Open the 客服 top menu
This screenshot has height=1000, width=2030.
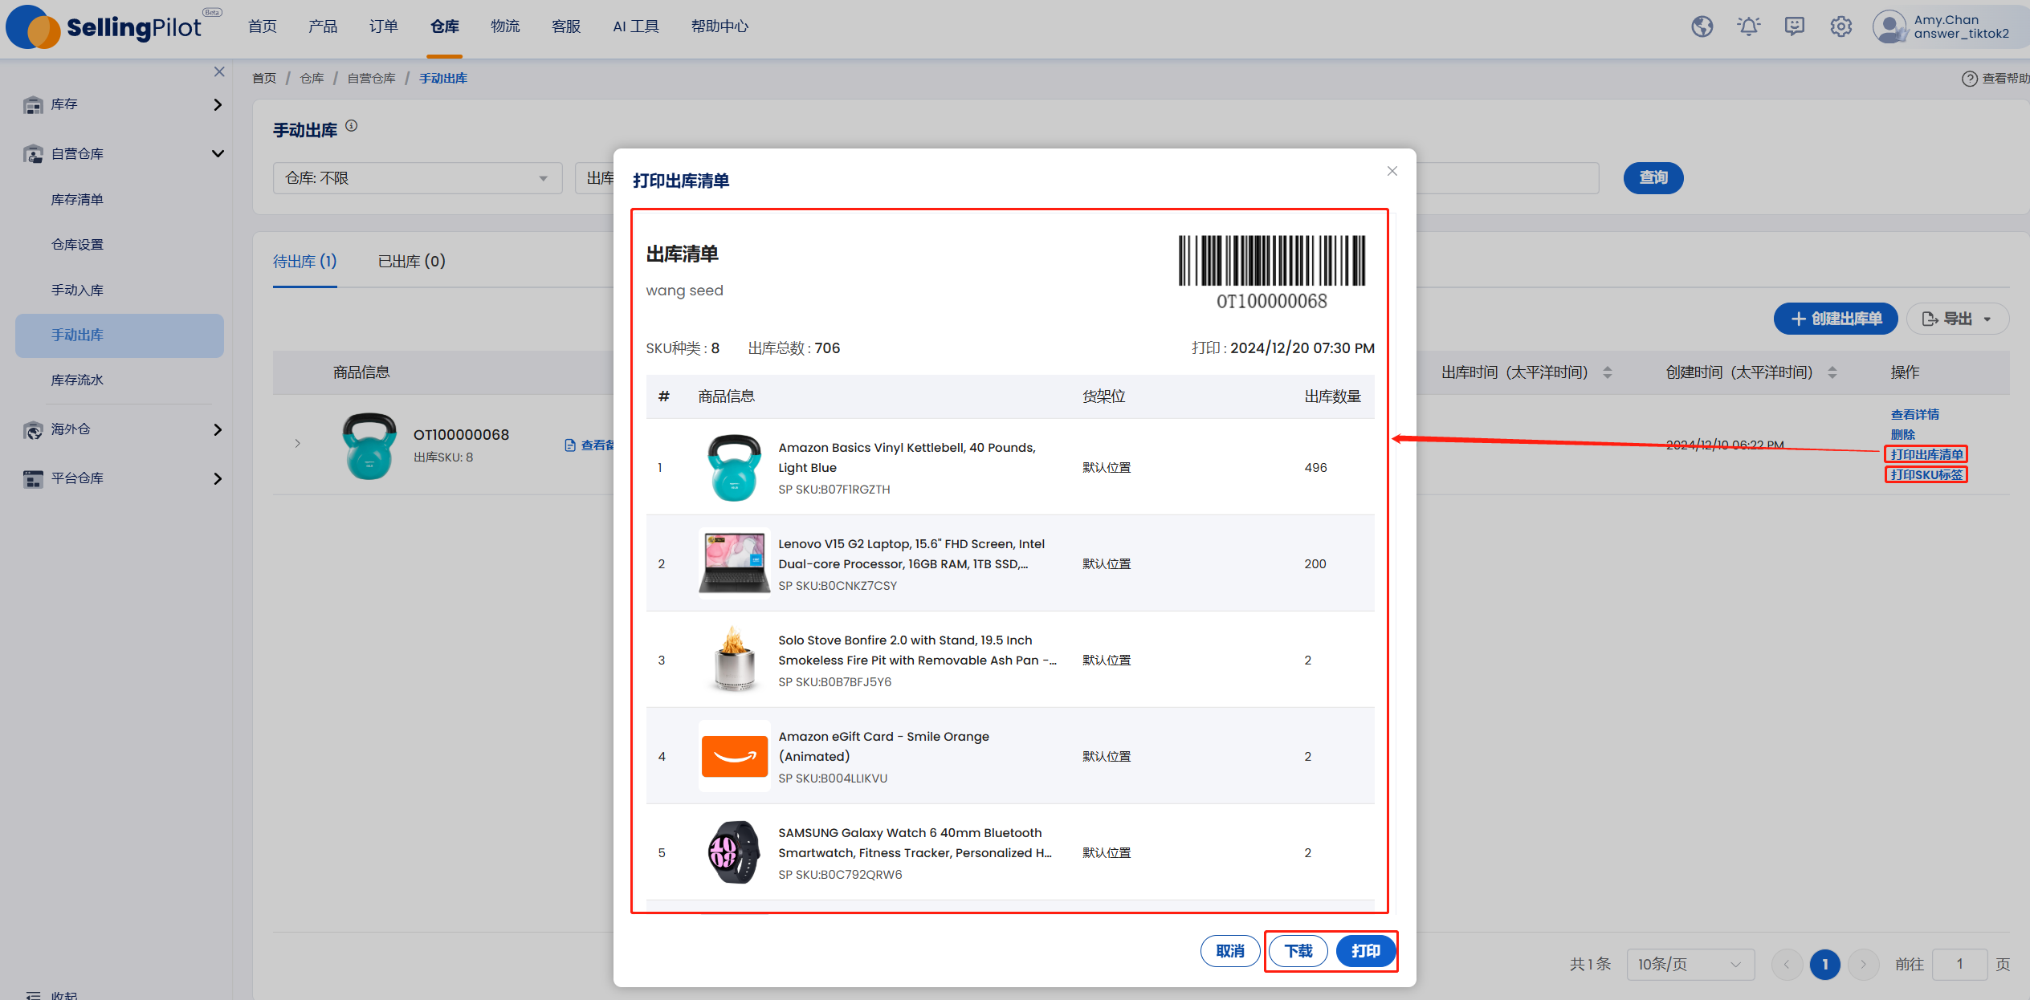pos(566,26)
